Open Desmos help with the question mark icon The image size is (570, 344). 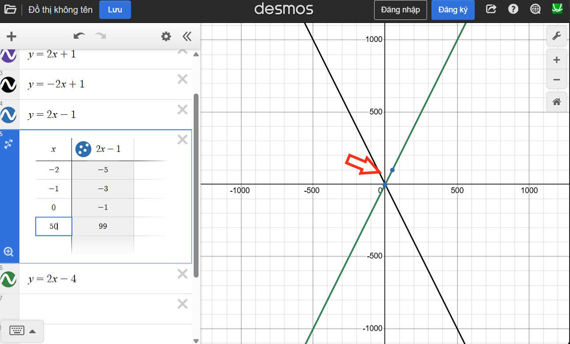(x=513, y=8)
